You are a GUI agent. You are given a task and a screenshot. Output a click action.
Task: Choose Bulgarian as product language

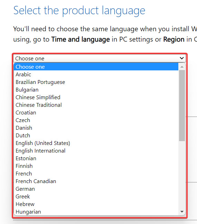pyautogui.click(x=96, y=90)
